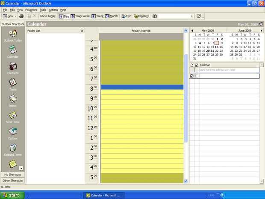
Task: Check the empty task's complete checkbox
Action: click(x=197, y=76)
